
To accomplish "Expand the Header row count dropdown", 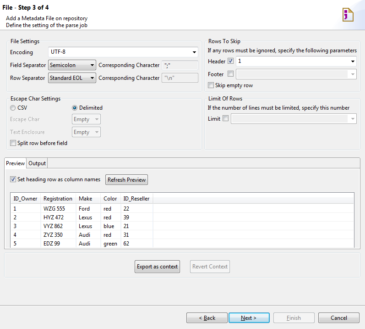I will tap(353, 61).
